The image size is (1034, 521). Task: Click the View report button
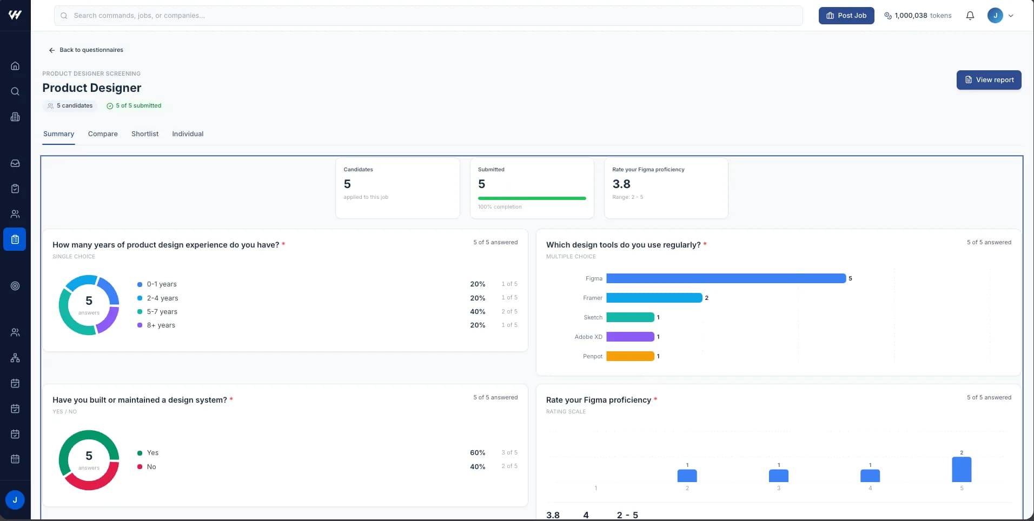coord(989,80)
